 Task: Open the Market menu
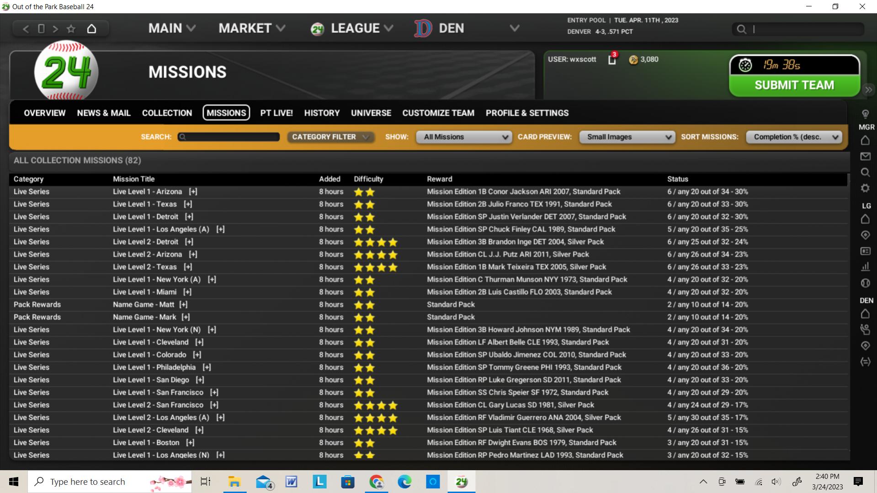252,28
